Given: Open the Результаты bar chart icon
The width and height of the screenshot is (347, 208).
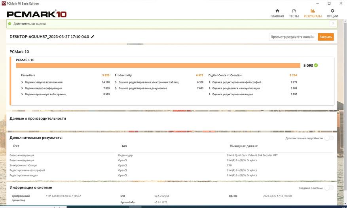Looking at the screenshot, I should (313, 11).
